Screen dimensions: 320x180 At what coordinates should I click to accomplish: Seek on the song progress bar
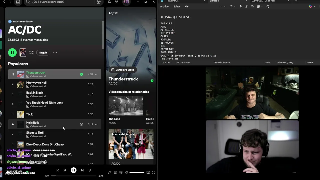pos(74,176)
